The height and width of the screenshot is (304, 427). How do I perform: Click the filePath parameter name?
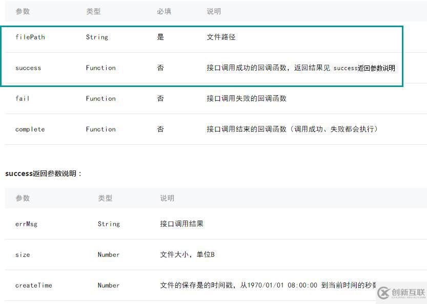click(30, 37)
